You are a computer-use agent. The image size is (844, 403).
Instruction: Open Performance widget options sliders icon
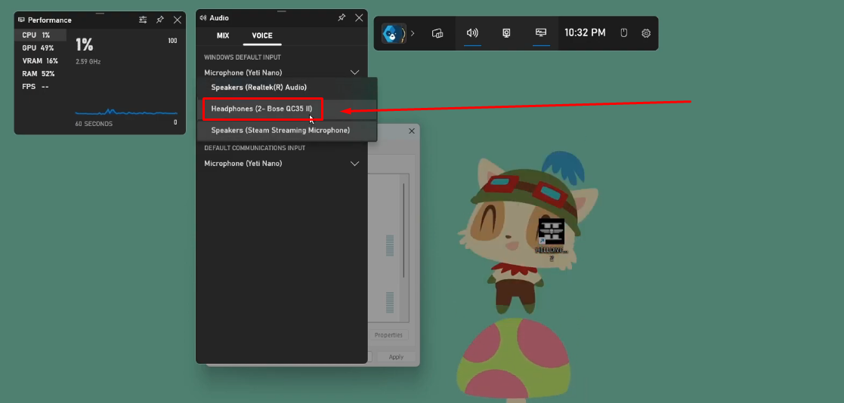click(x=143, y=20)
